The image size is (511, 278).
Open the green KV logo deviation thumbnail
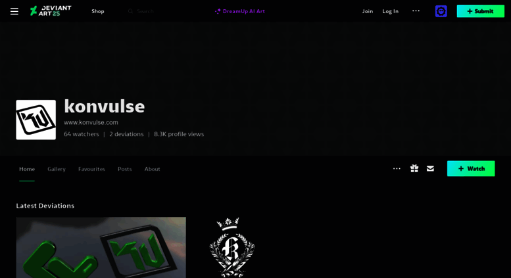click(x=101, y=247)
